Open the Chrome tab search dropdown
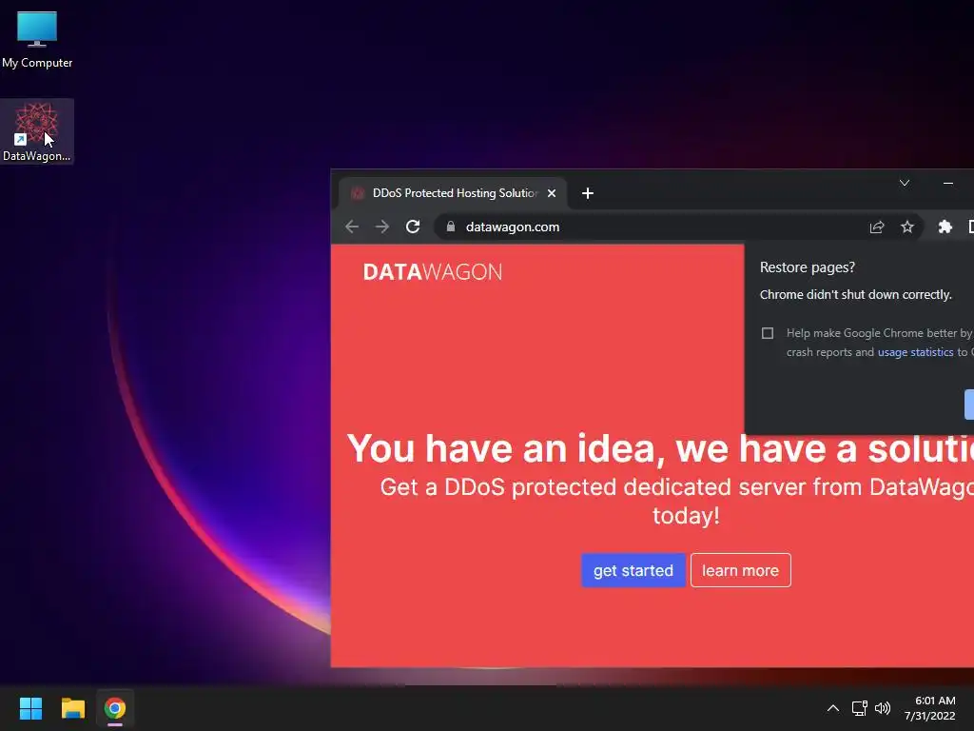The height and width of the screenshot is (731, 974). (905, 183)
